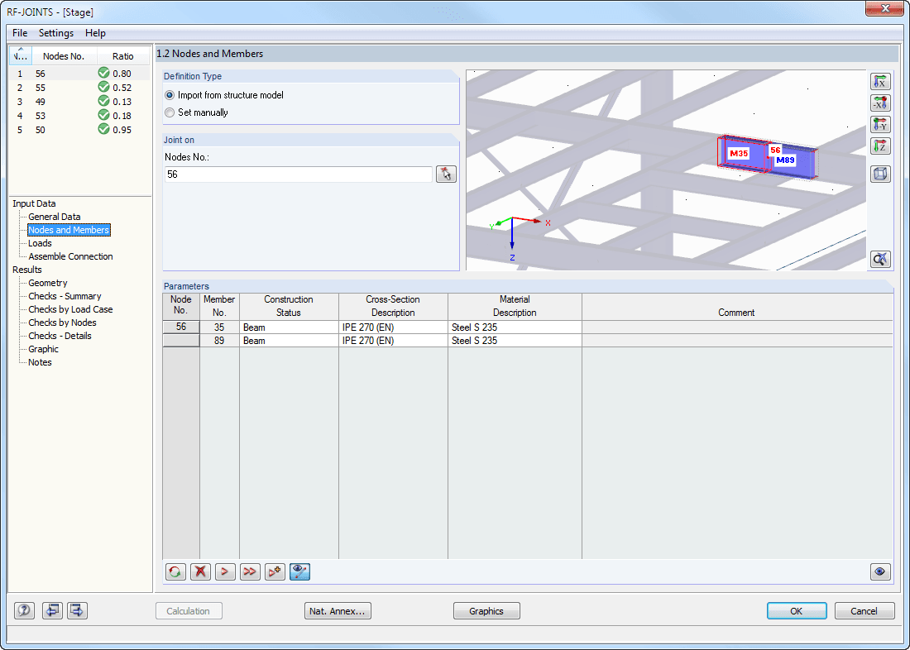Viewport: 910px width, 650px height.
Task: Select case row 3 with node 49
Action: [x=79, y=102]
